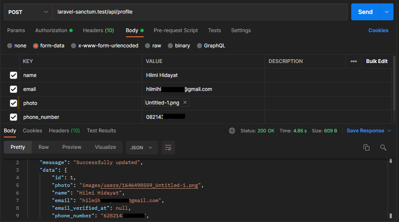Uncheck the phone_number row checkbox
The image size is (399, 222).
click(x=14, y=117)
